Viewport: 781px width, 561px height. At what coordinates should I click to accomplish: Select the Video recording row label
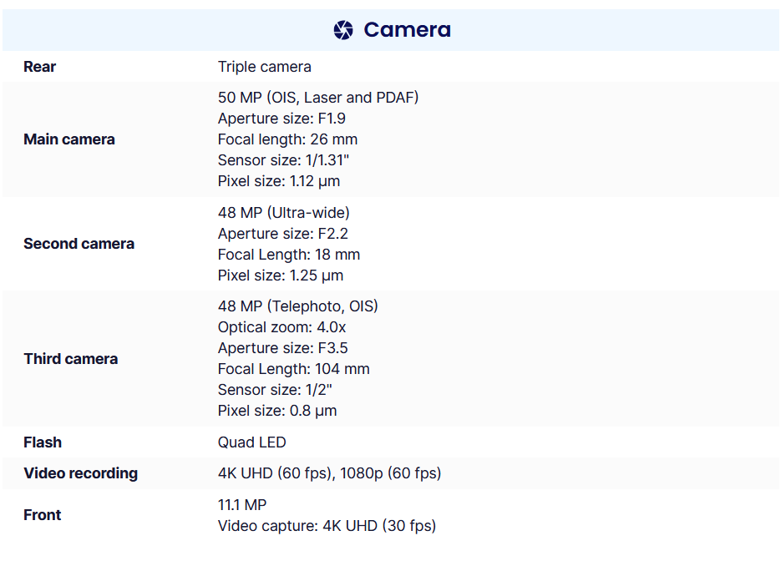click(x=81, y=473)
